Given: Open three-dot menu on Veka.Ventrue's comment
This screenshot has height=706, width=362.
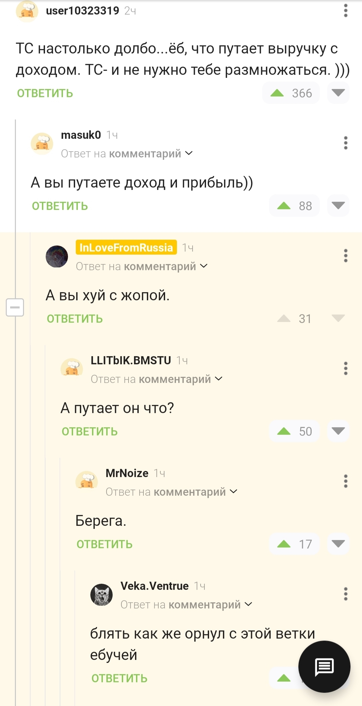Looking at the screenshot, I should coord(345,594).
